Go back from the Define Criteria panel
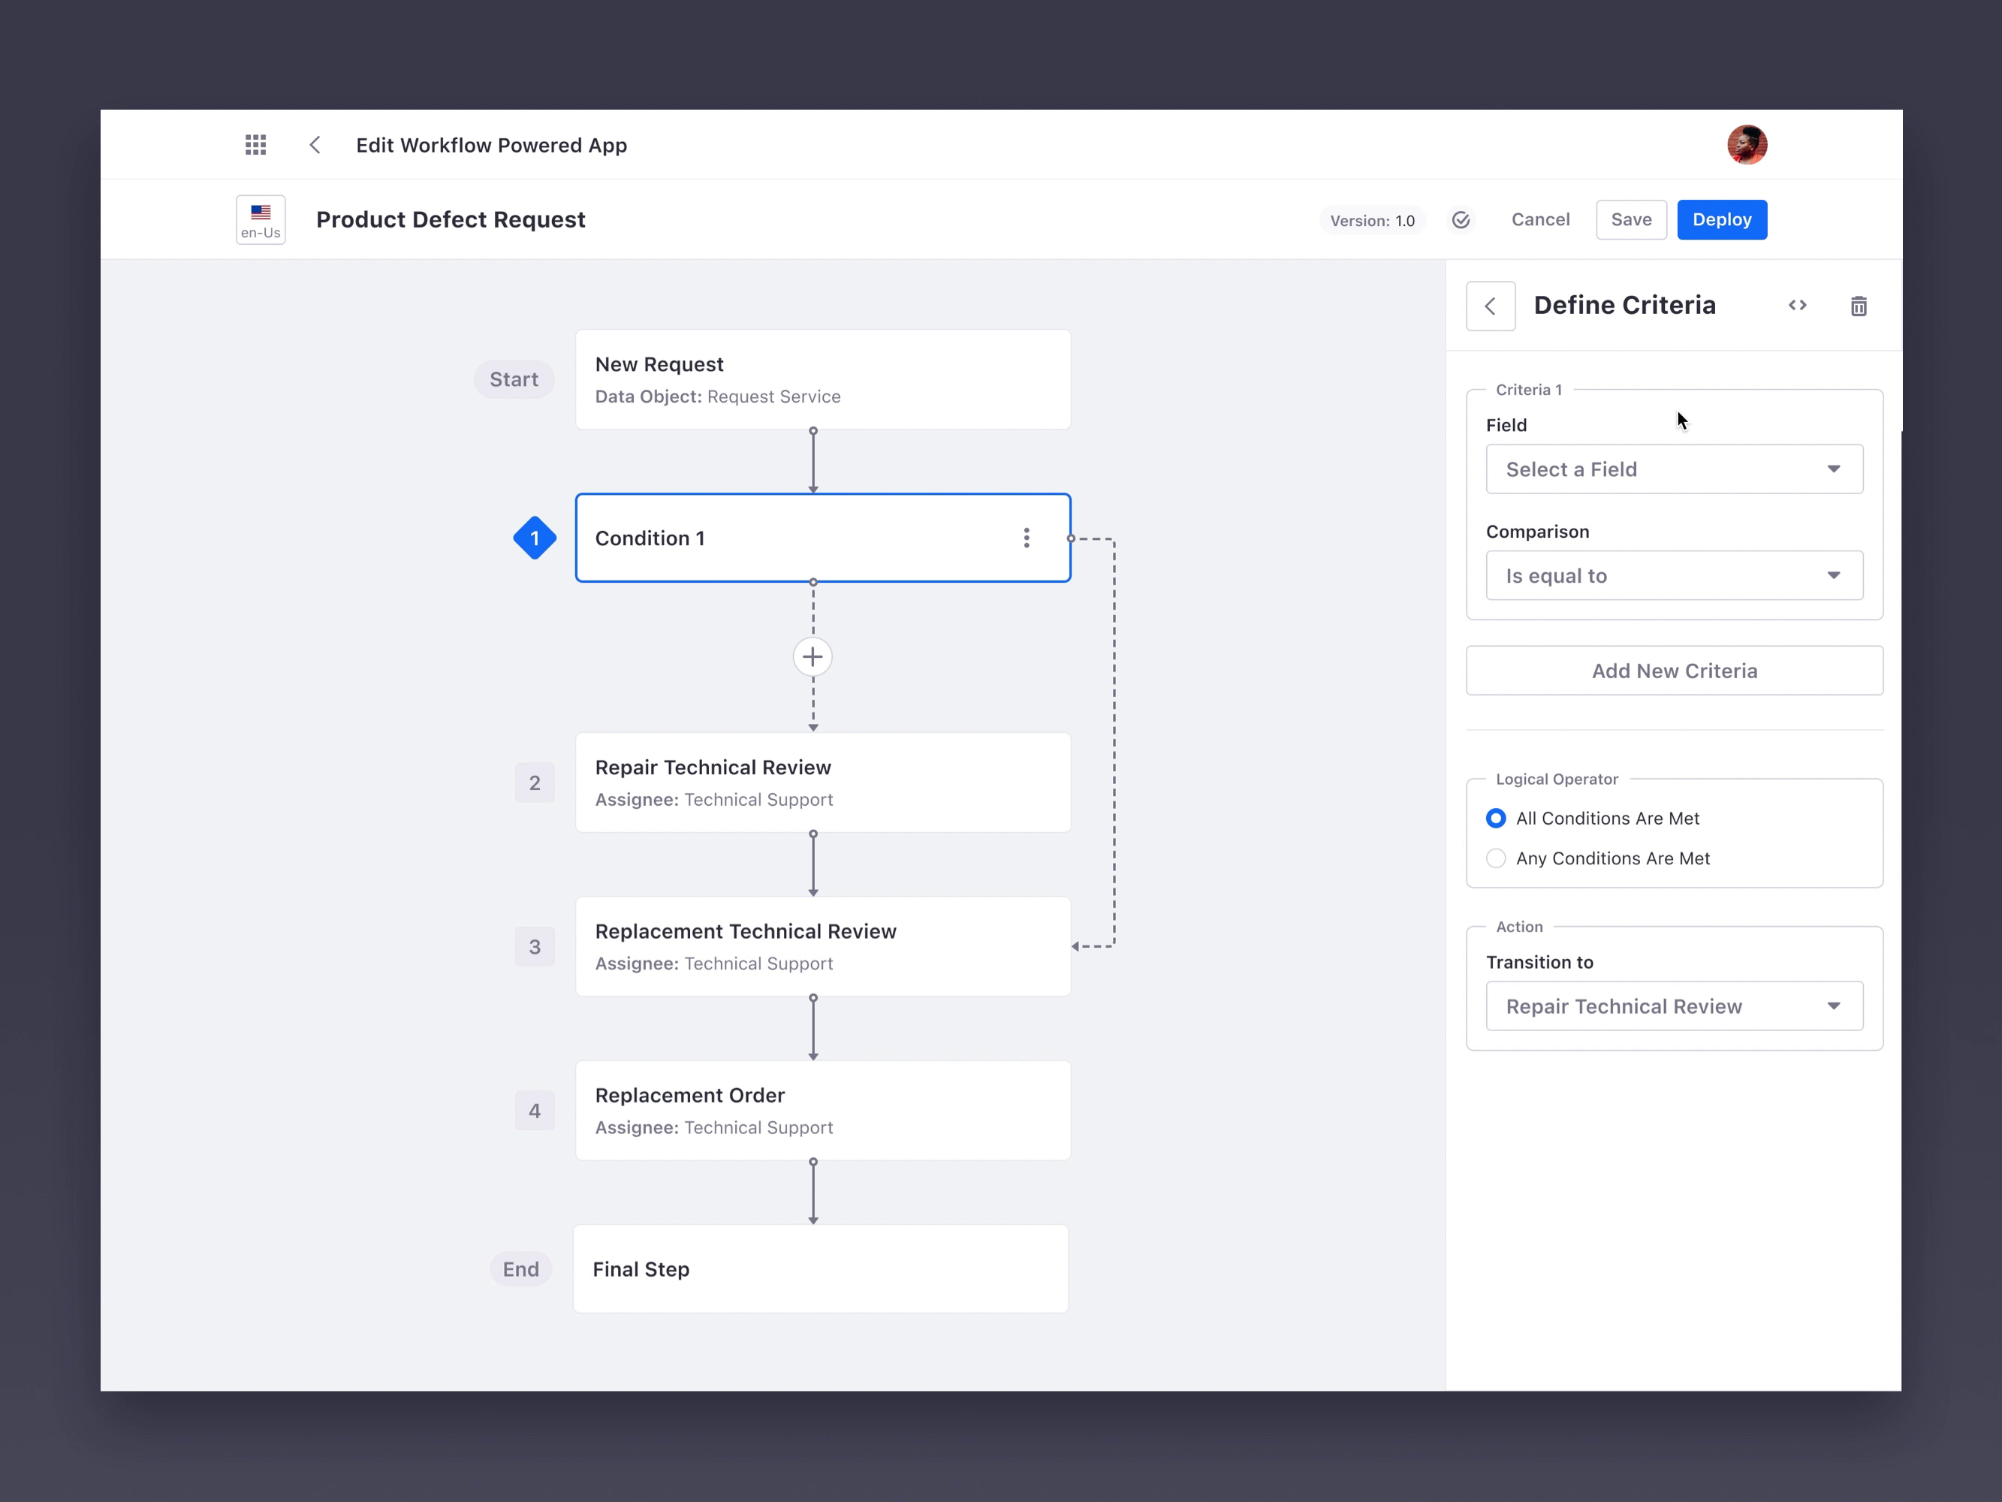The width and height of the screenshot is (2002, 1502). point(1491,306)
